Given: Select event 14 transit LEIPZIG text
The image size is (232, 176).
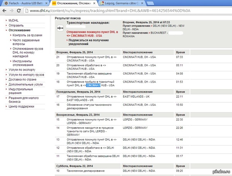Looking at the screenshot, I should pos(90,131).
